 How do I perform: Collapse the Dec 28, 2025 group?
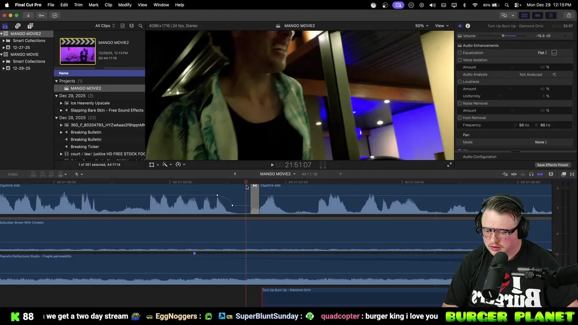[x=56, y=118]
